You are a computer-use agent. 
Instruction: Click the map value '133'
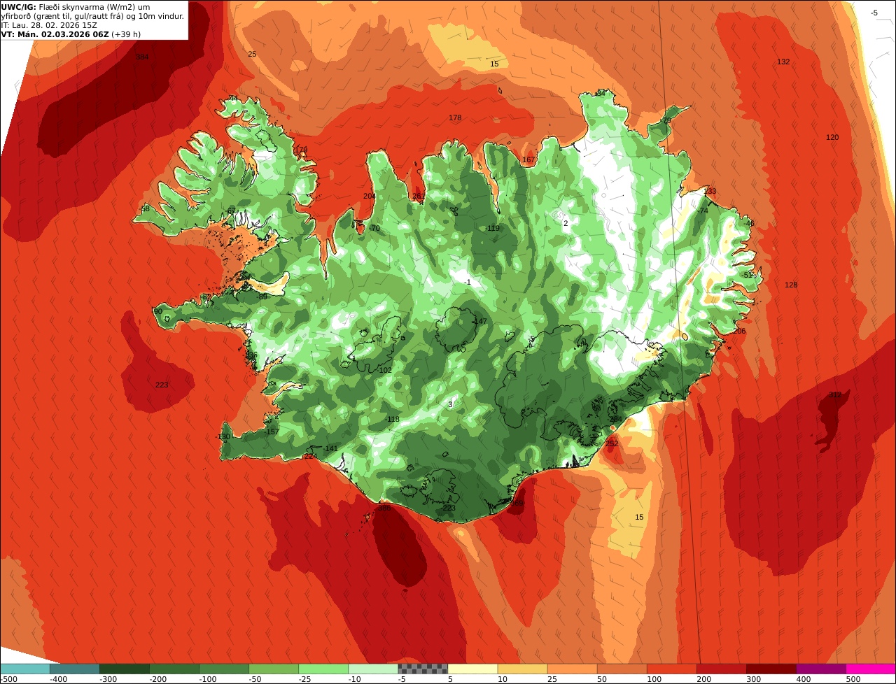[710, 191]
